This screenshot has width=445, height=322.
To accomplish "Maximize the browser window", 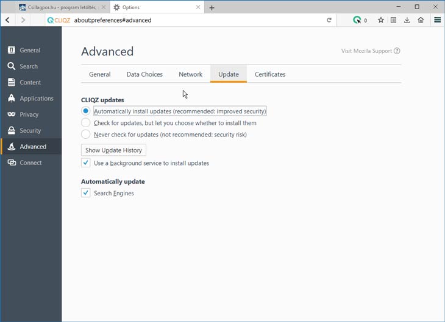I will tap(417, 6).
